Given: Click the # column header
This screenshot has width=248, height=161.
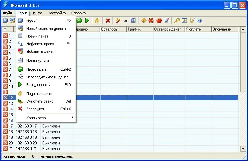Looking at the screenshot, I should [8, 29].
